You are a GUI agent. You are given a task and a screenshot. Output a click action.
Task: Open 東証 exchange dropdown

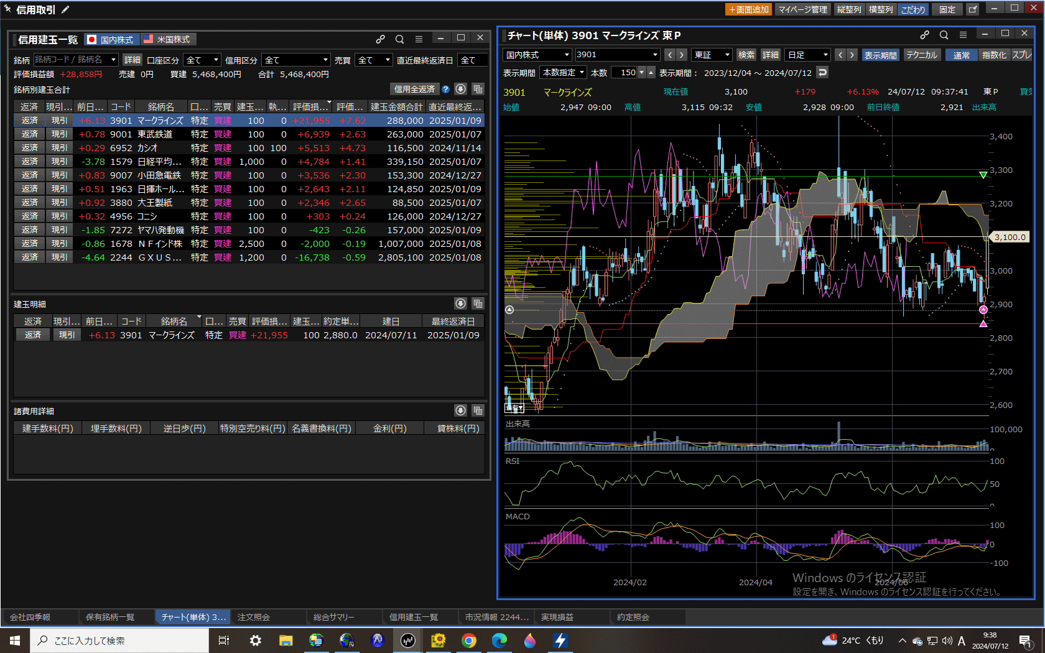click(x=712, y=55)
